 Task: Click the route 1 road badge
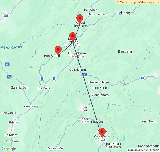42,78
